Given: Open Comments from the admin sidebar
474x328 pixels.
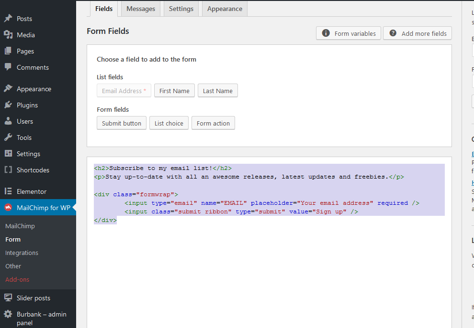Looking at the screenshot, I should pyautogui.click(x=8, y=67).
